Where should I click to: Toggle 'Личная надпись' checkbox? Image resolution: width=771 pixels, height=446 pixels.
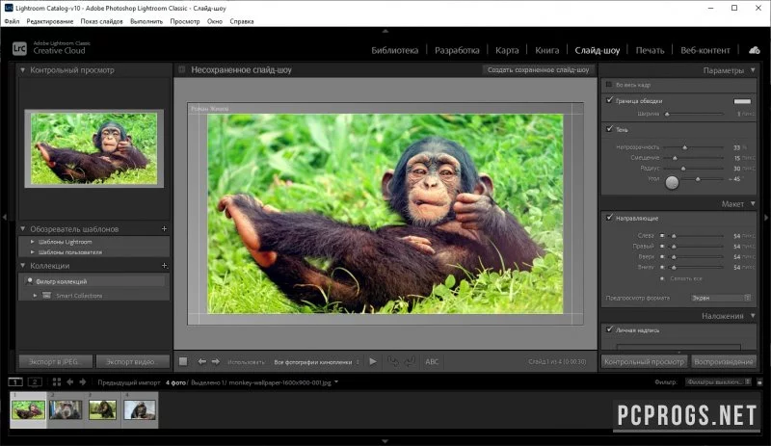point(610,329)
